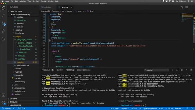
Task: Click TypeScript version 4.0.3 status item
Action: (x=161, y=108)
